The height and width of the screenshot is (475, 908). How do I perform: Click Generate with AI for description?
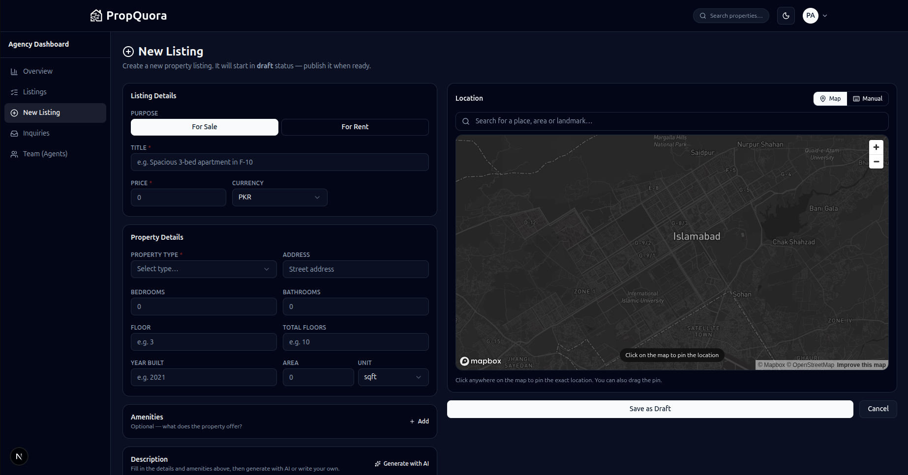pos(402,464)
